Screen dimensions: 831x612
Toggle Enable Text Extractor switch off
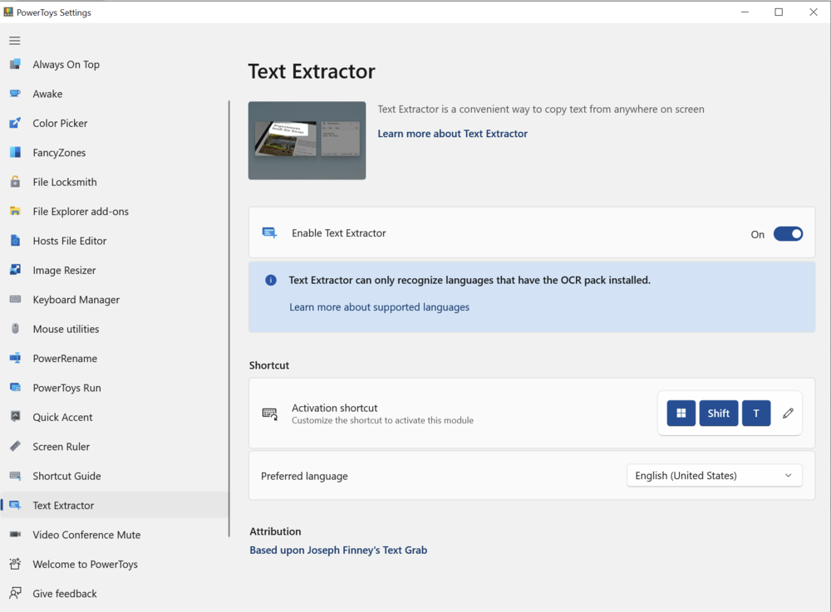point(788,234)
